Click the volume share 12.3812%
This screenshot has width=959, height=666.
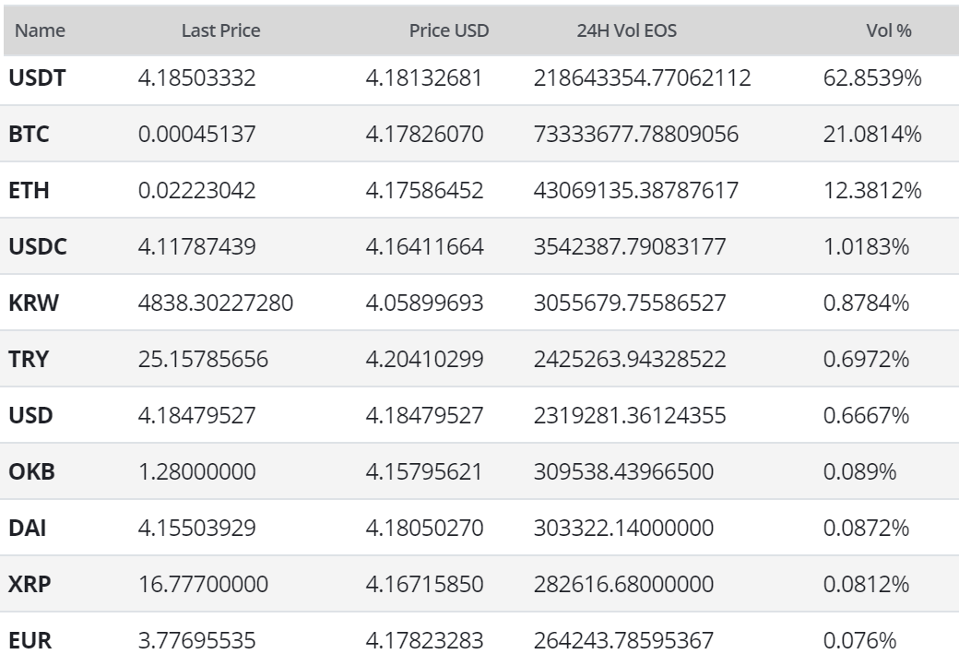click(x=872, y=191)
